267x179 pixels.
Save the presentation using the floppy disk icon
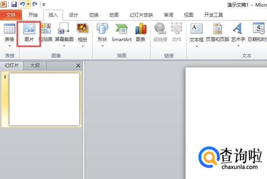pos(14,4)
